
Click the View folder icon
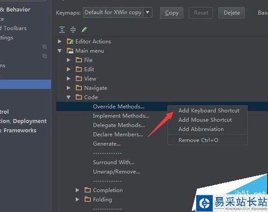pos(79,79)
